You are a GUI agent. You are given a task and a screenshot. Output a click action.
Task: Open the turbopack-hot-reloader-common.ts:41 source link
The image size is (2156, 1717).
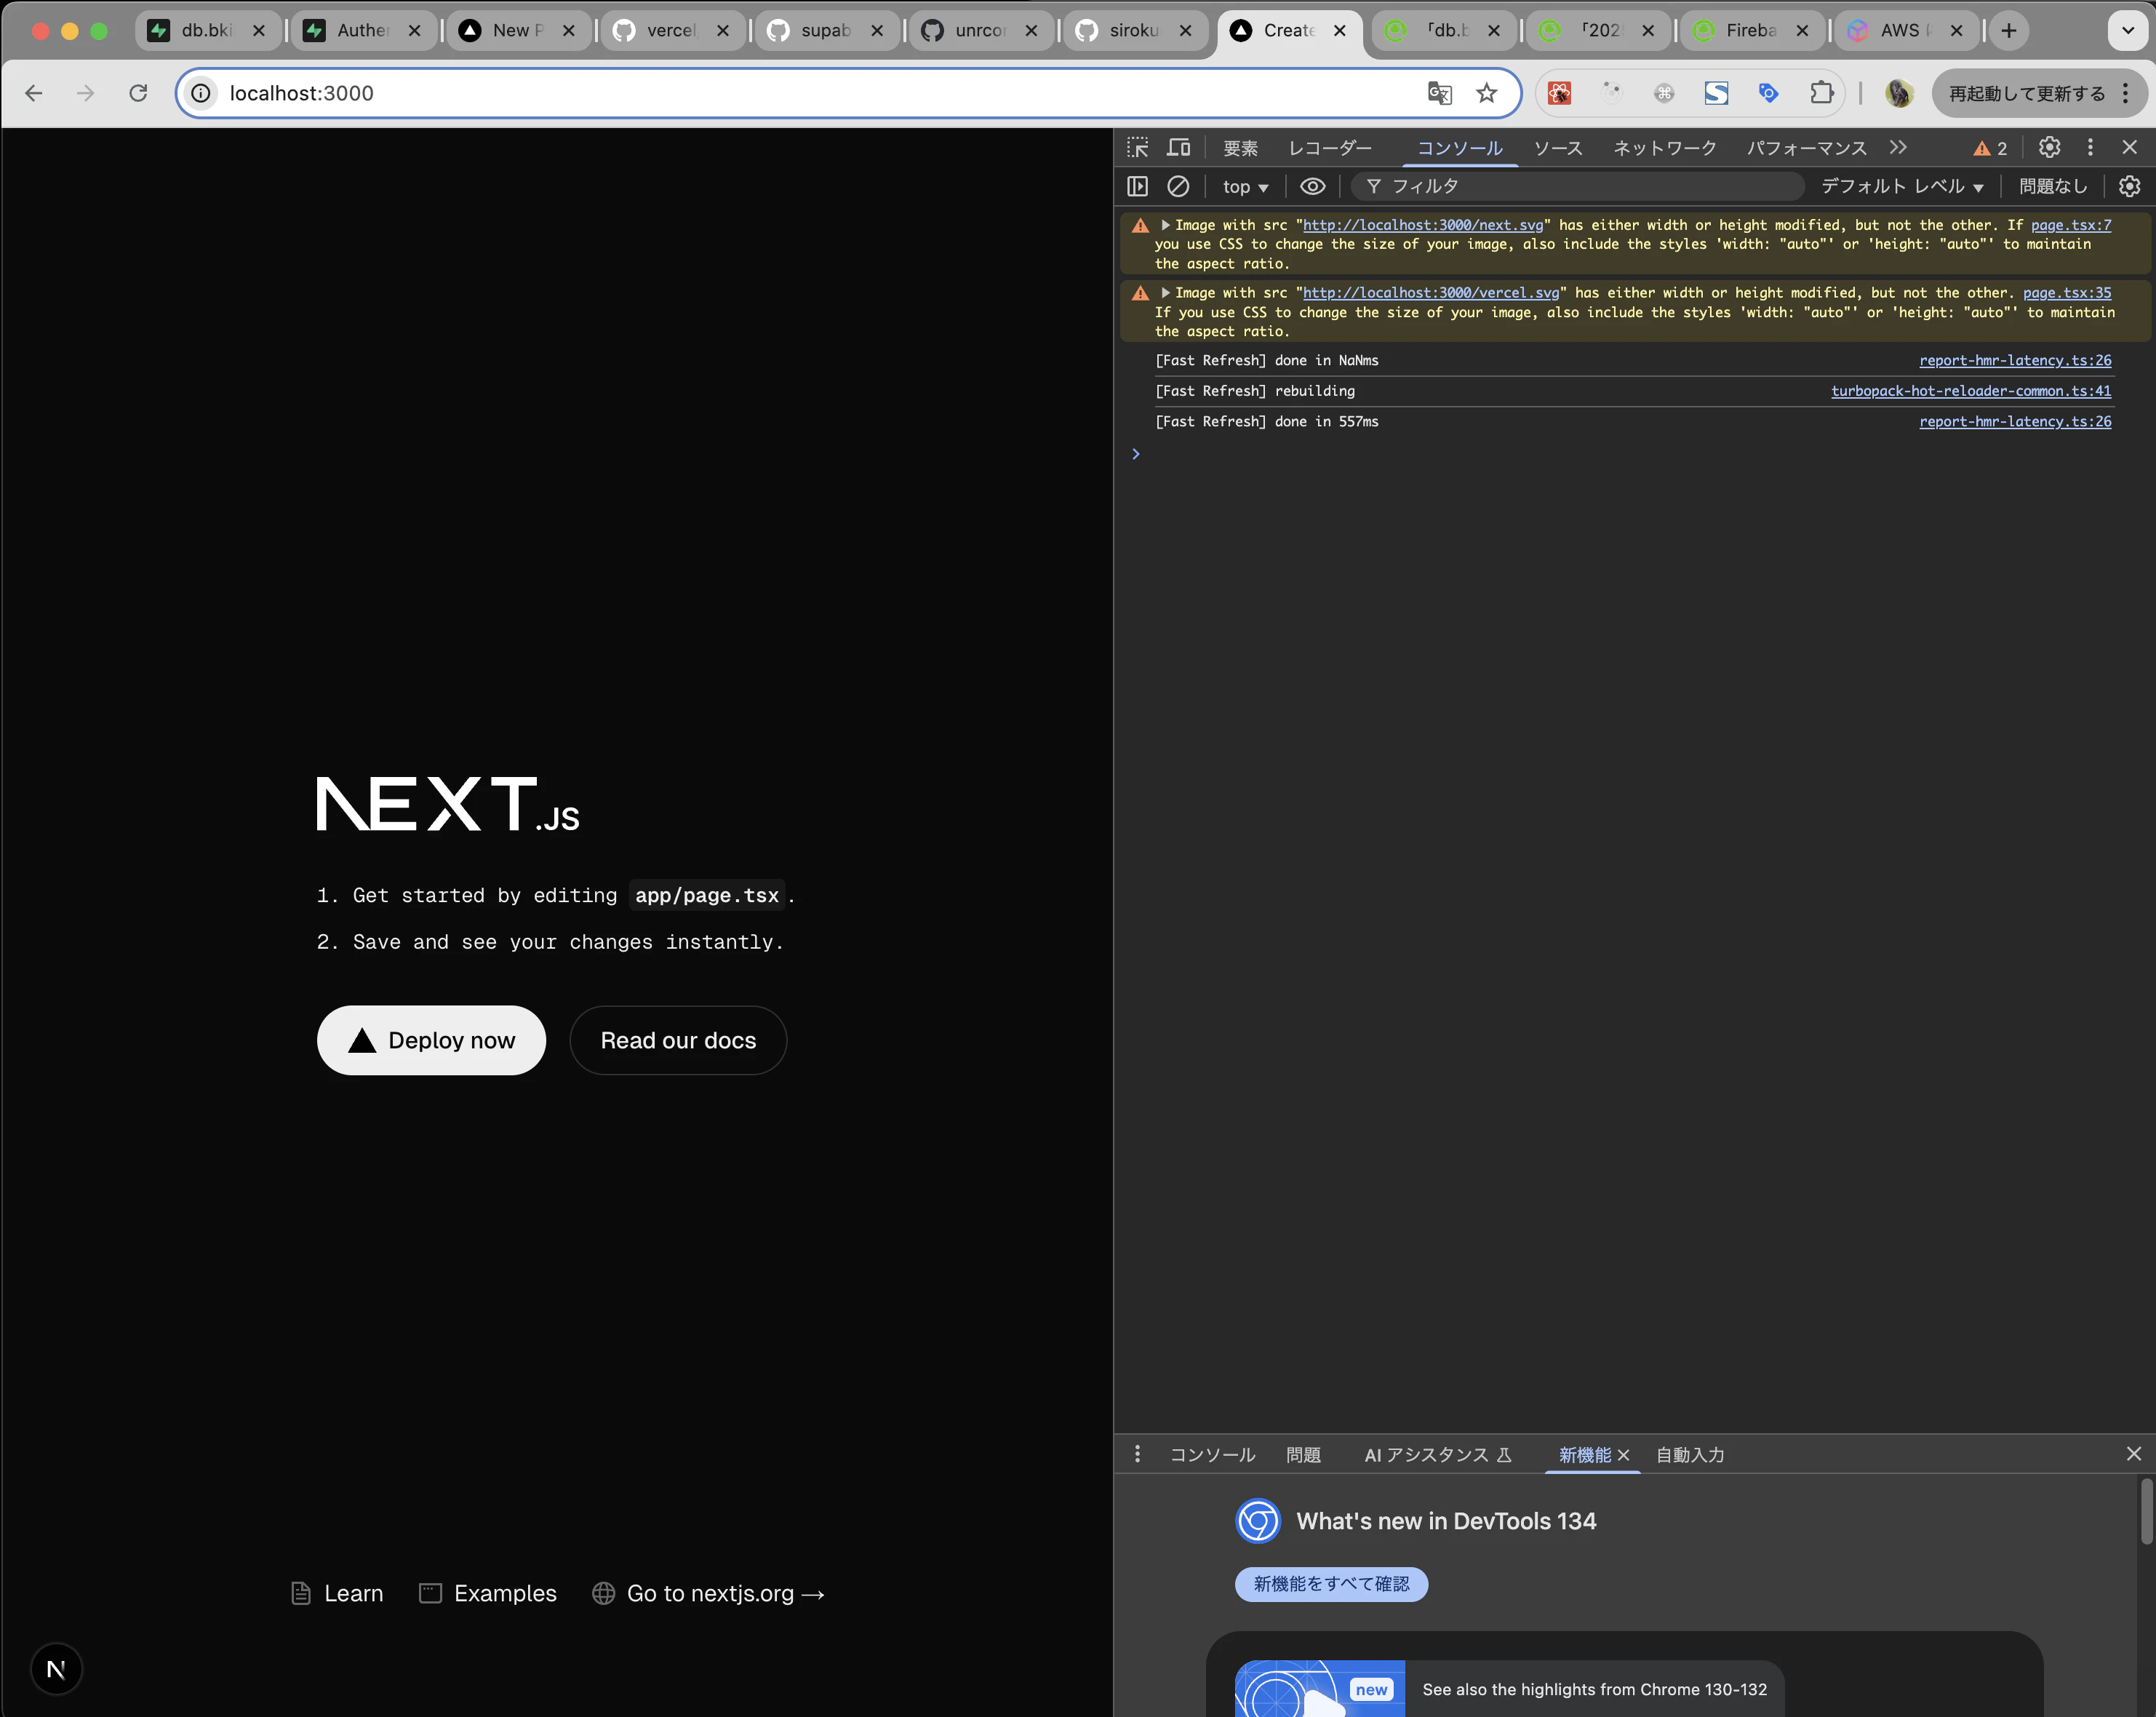point(1971,391)
